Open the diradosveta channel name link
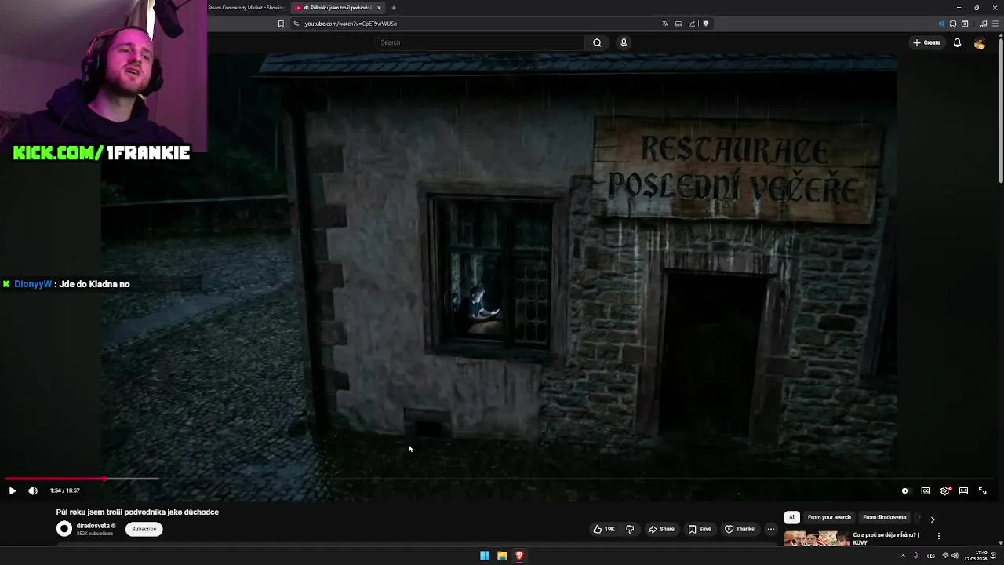The image size is (1004, 565). coord(93,526)
